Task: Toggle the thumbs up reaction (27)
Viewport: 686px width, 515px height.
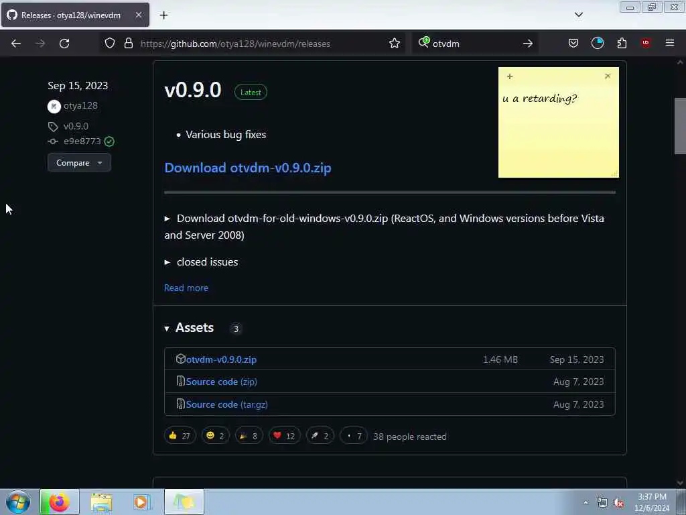Action: pyautogui.click(x=180, y=436)
